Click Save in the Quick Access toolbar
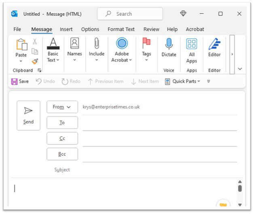254x214 pixels. click(20, 81)
